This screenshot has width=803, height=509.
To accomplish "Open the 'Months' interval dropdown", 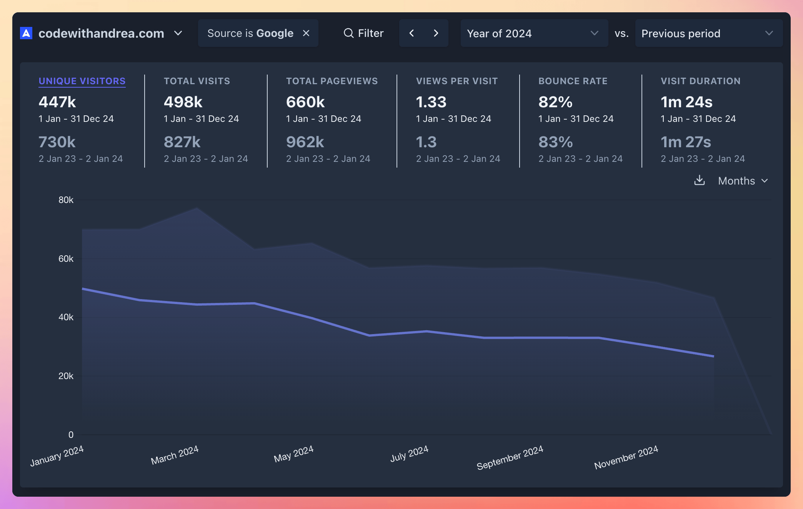I will click(x=742, y=181).
